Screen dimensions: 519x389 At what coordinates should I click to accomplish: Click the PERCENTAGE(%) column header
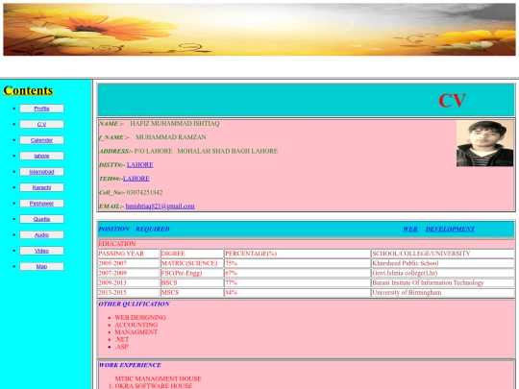tap(297, 254)
